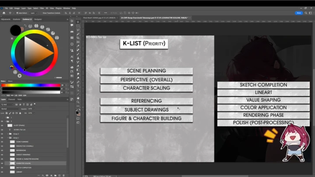Click the delete layer trash icon

tap(64, 176)
